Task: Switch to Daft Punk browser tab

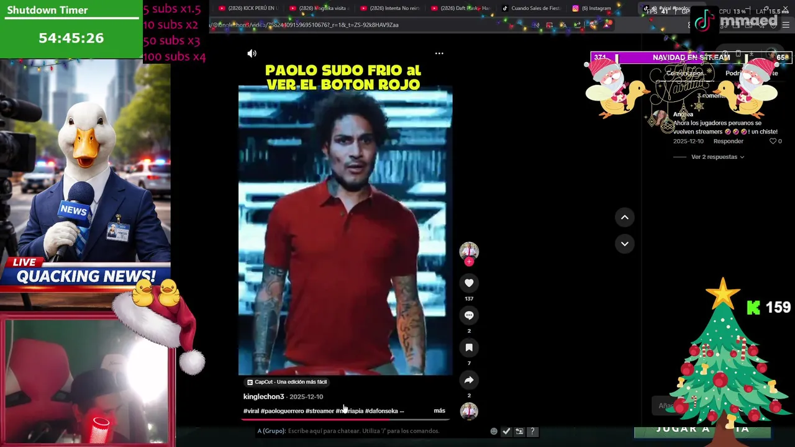Action: point(460,8)
